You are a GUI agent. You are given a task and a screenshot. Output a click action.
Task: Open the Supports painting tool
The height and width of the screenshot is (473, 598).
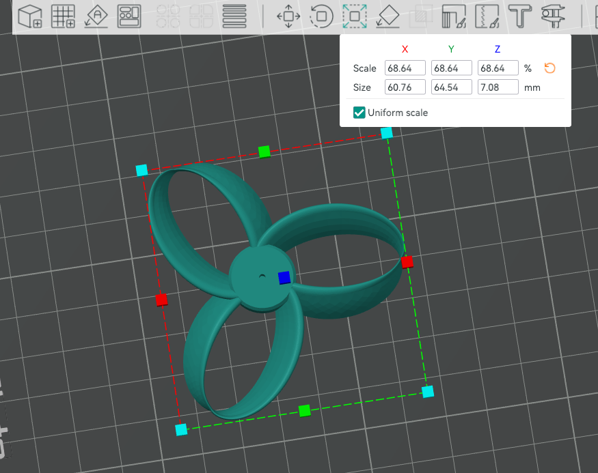[x=454, y=16]
